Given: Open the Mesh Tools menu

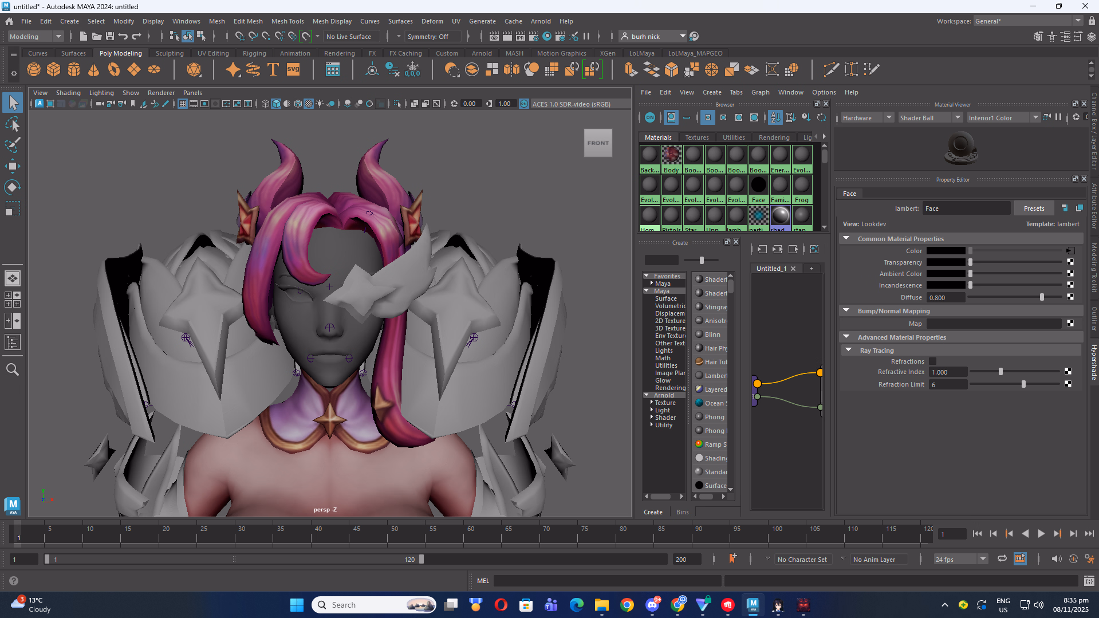Looking at the screenshot, I should click(x=287, y=21).
